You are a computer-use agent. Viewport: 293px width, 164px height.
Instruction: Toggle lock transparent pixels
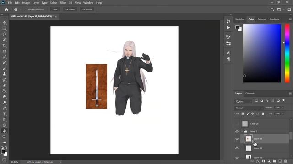click(243, 113)
